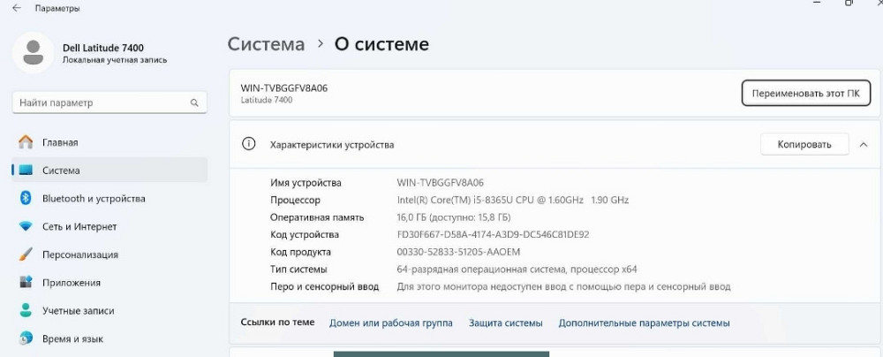Click the Time and language globe icon
Image resolution: width=883 pixels, height=357 pixels.
pos(26,339)
